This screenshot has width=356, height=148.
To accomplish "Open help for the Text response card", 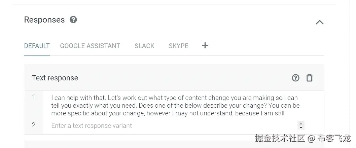I will [295, 78].
